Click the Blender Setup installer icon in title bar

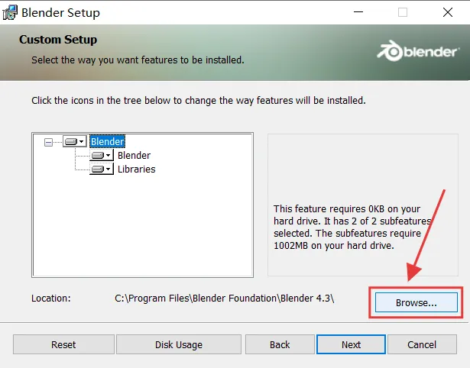[10, 12]
